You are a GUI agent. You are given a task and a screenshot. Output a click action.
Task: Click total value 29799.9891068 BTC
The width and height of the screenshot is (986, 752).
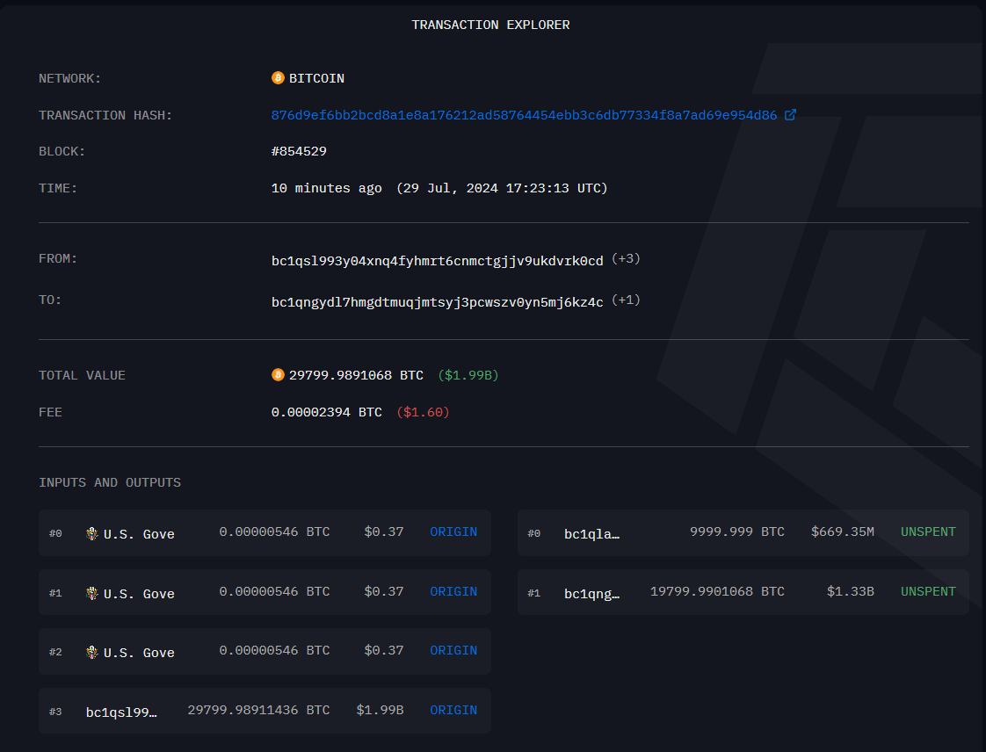356,375
